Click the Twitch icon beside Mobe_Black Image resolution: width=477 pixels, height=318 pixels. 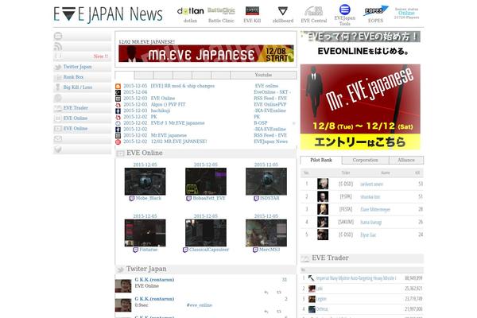point(132,199)
